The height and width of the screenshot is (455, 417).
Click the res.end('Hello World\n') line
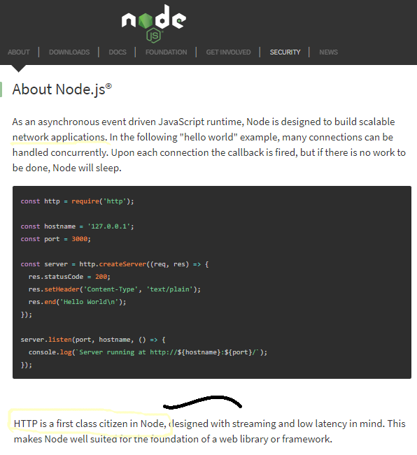point(77,302)
